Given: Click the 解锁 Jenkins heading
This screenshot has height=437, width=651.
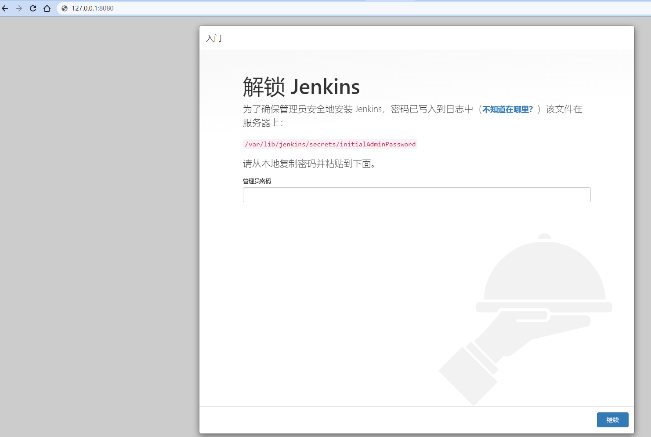Looking at the screenshot, I should [301, 87].
